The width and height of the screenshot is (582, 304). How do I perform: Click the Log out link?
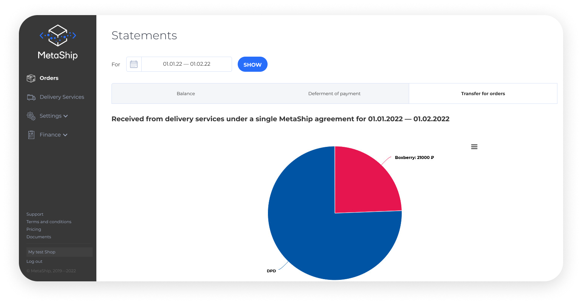34,261
